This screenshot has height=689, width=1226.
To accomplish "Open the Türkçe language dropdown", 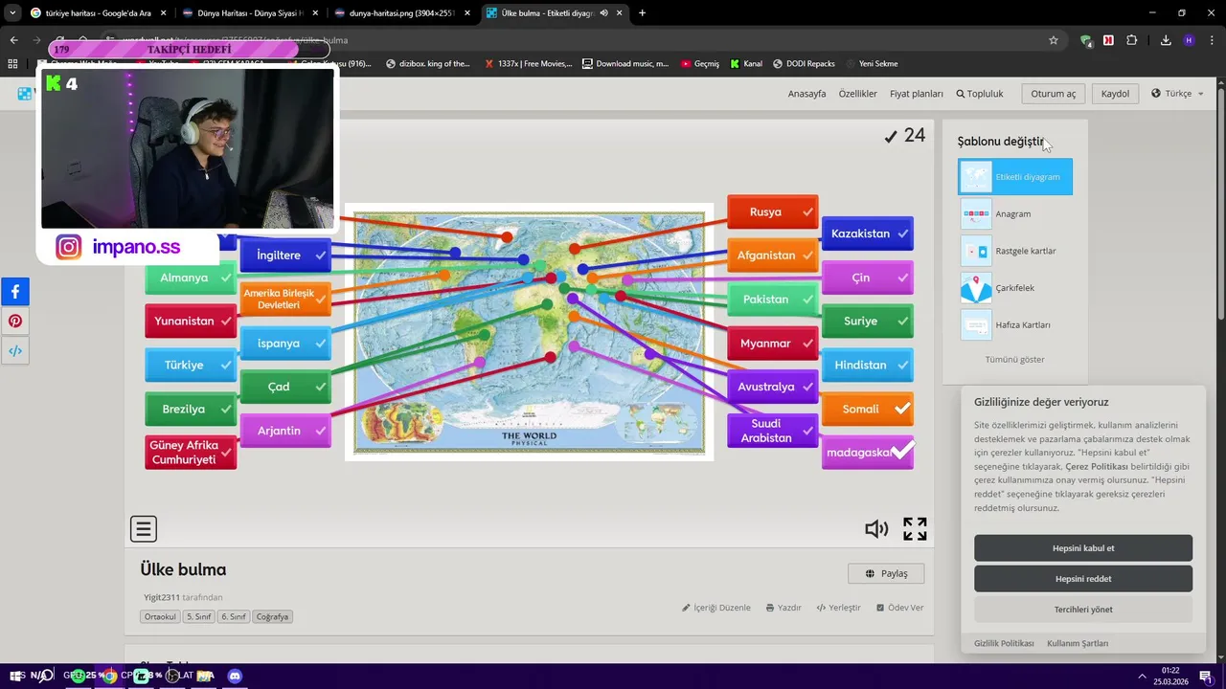I will click(x=1177, y=94).
